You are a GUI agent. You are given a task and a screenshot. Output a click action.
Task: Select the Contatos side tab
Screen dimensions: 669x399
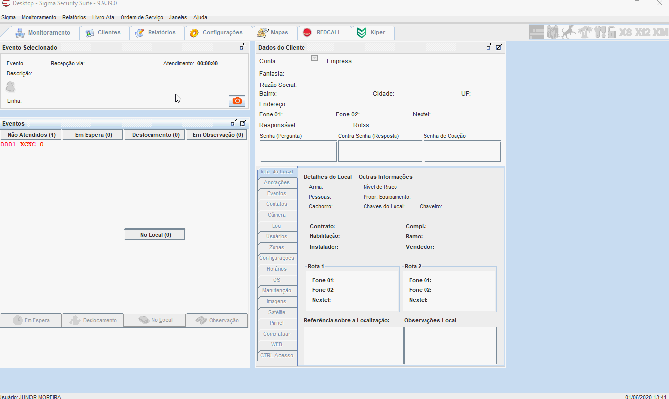[277, 204]
